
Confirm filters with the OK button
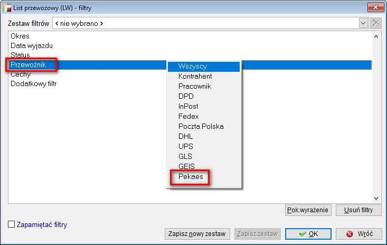click(308, 234)
